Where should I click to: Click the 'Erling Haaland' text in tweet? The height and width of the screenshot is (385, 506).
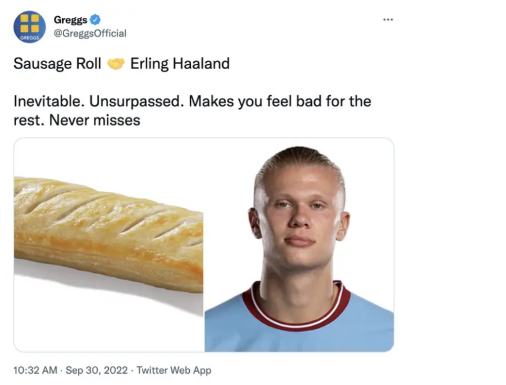point(180,64)
